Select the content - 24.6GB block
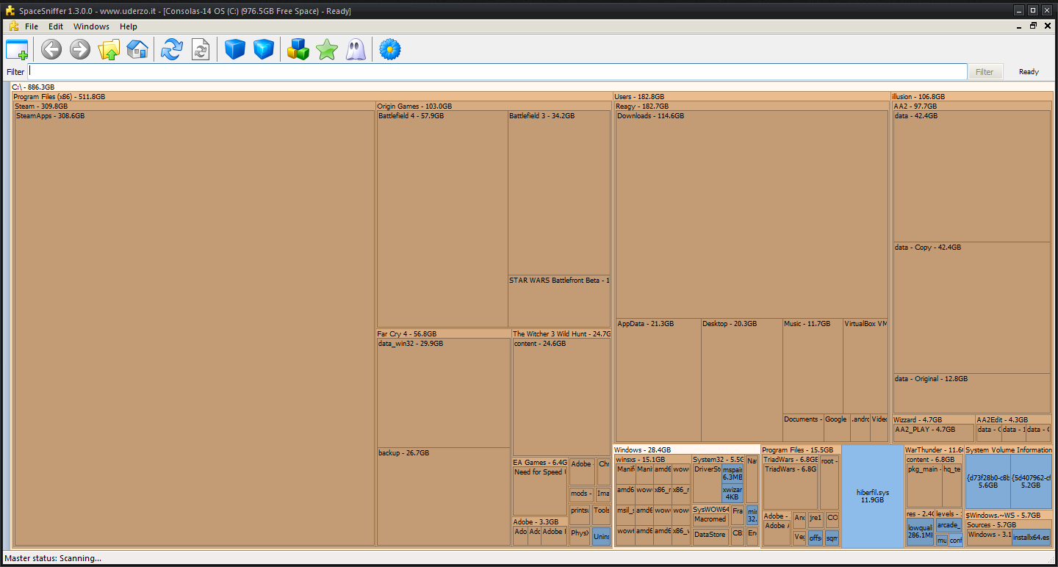The width and height of the screenshot is (1058, 567). coord(561,397)
